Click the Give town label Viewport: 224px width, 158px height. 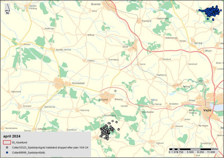(125, 47)
